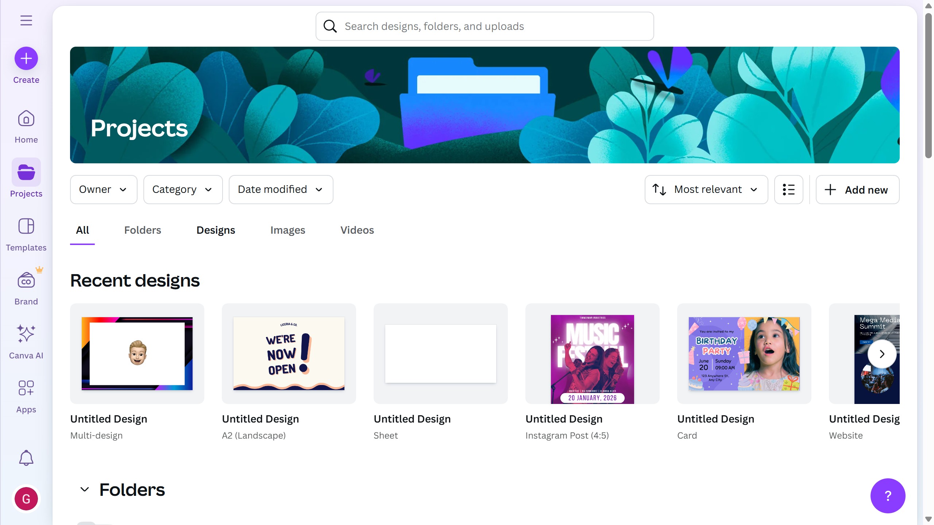
Task: Click the search designs input field
Action: point(485,26)
